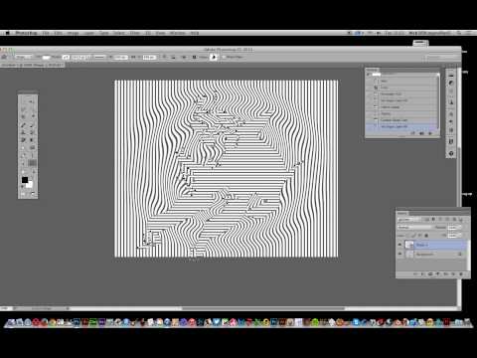
Task: Click link layers icon in Layers panel
Action: coord(415,274)
